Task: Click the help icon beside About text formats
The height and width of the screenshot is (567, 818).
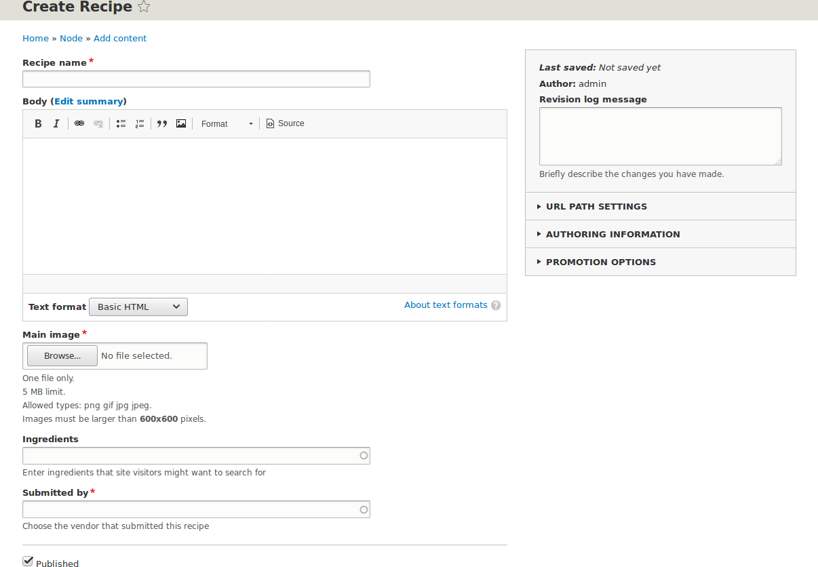Action: click(496, 305)
